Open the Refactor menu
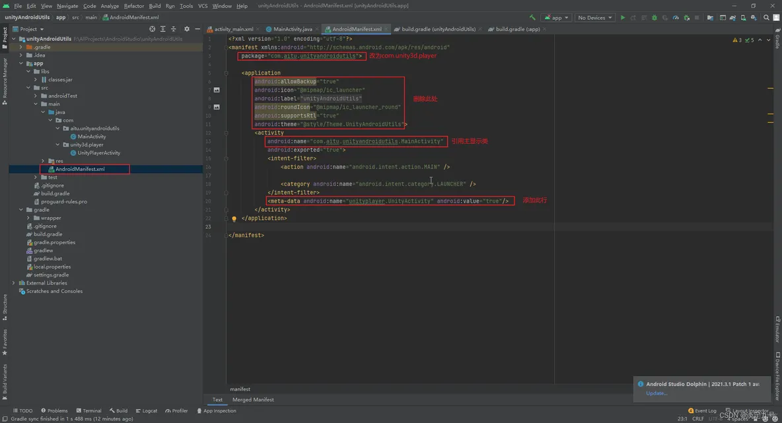The width and height of the screenshot is (782, 423). coord(133,5)
